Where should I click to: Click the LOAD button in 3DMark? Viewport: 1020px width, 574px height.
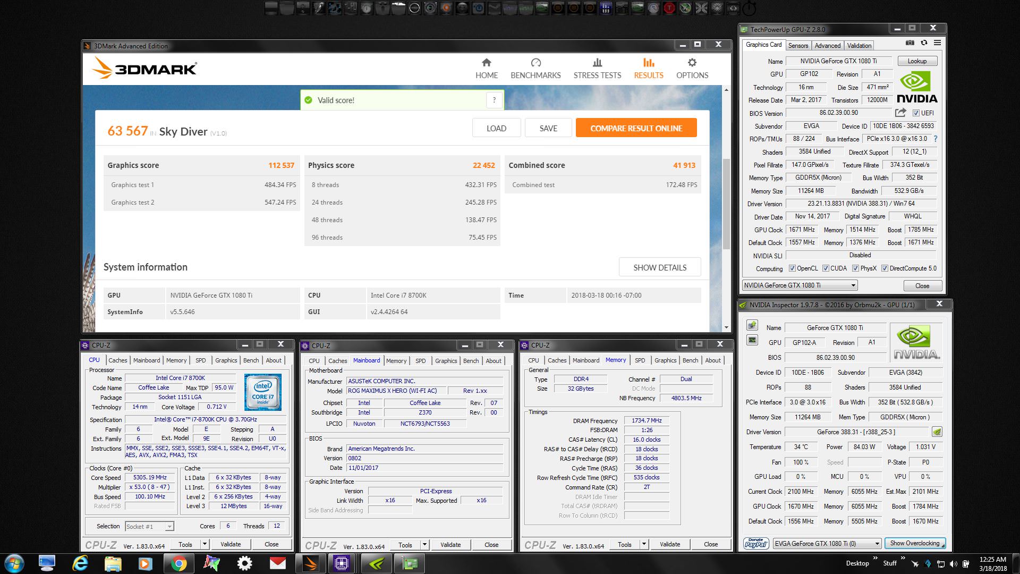496,128
